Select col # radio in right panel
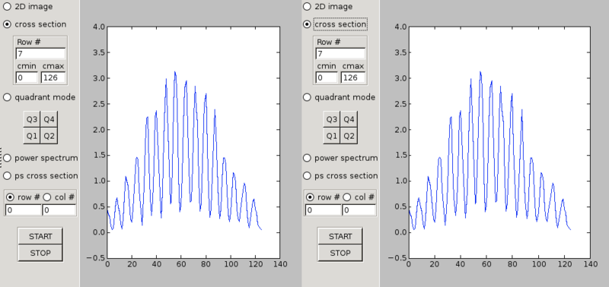 click(347, 197)
